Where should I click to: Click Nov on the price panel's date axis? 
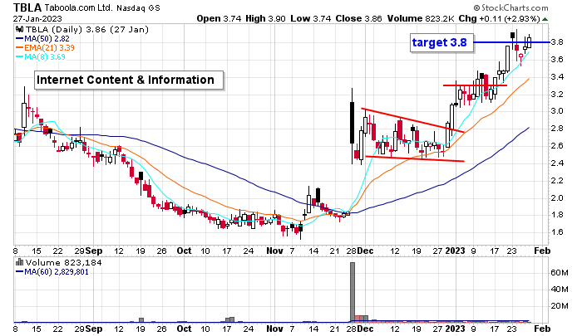click(x=274, y=251)
